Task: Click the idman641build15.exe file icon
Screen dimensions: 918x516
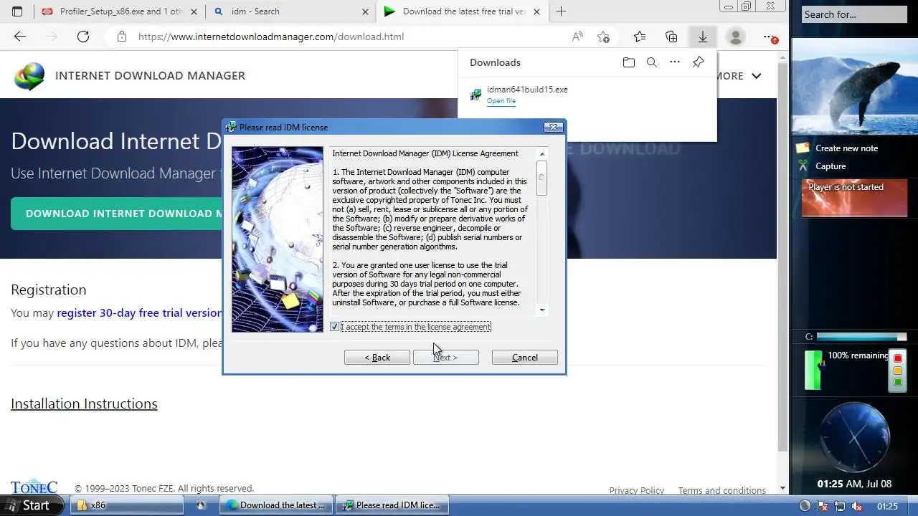Action: coord(475,95)
